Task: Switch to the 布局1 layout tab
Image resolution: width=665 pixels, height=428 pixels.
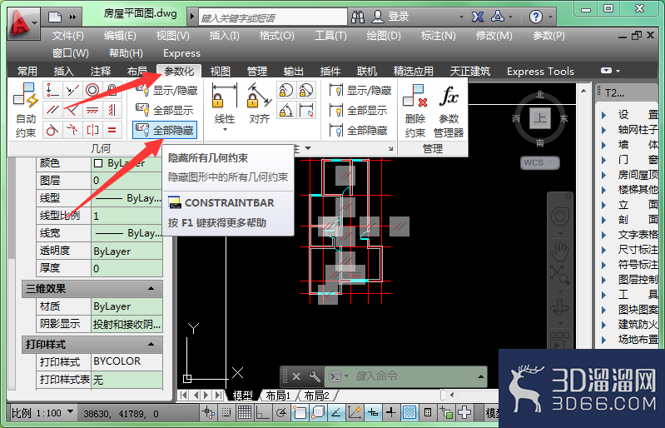Action: 278,396
